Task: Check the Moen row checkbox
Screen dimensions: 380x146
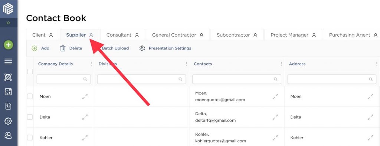Action: 30,96
